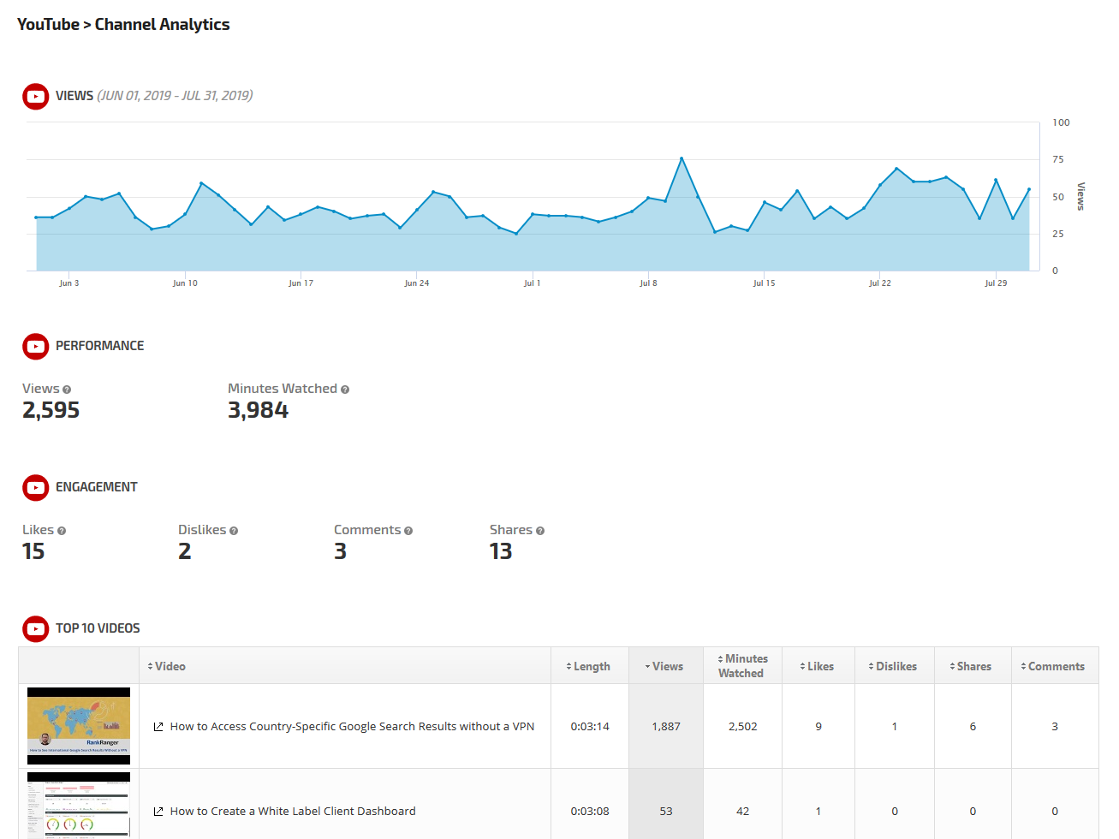
Task: Sort the table by Video column header
Action: click(x=167, y=666)
